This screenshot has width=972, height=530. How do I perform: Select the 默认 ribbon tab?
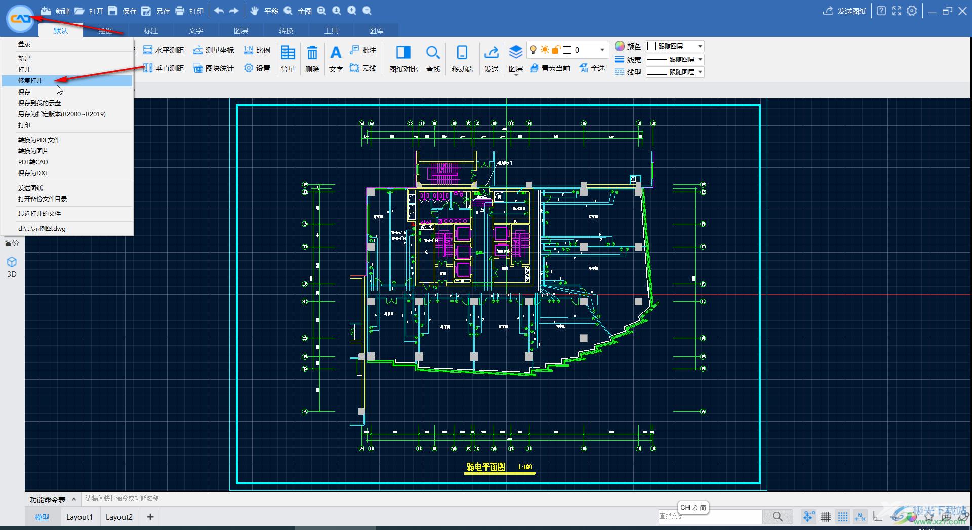pyautogui.click(x=61, y=31)
